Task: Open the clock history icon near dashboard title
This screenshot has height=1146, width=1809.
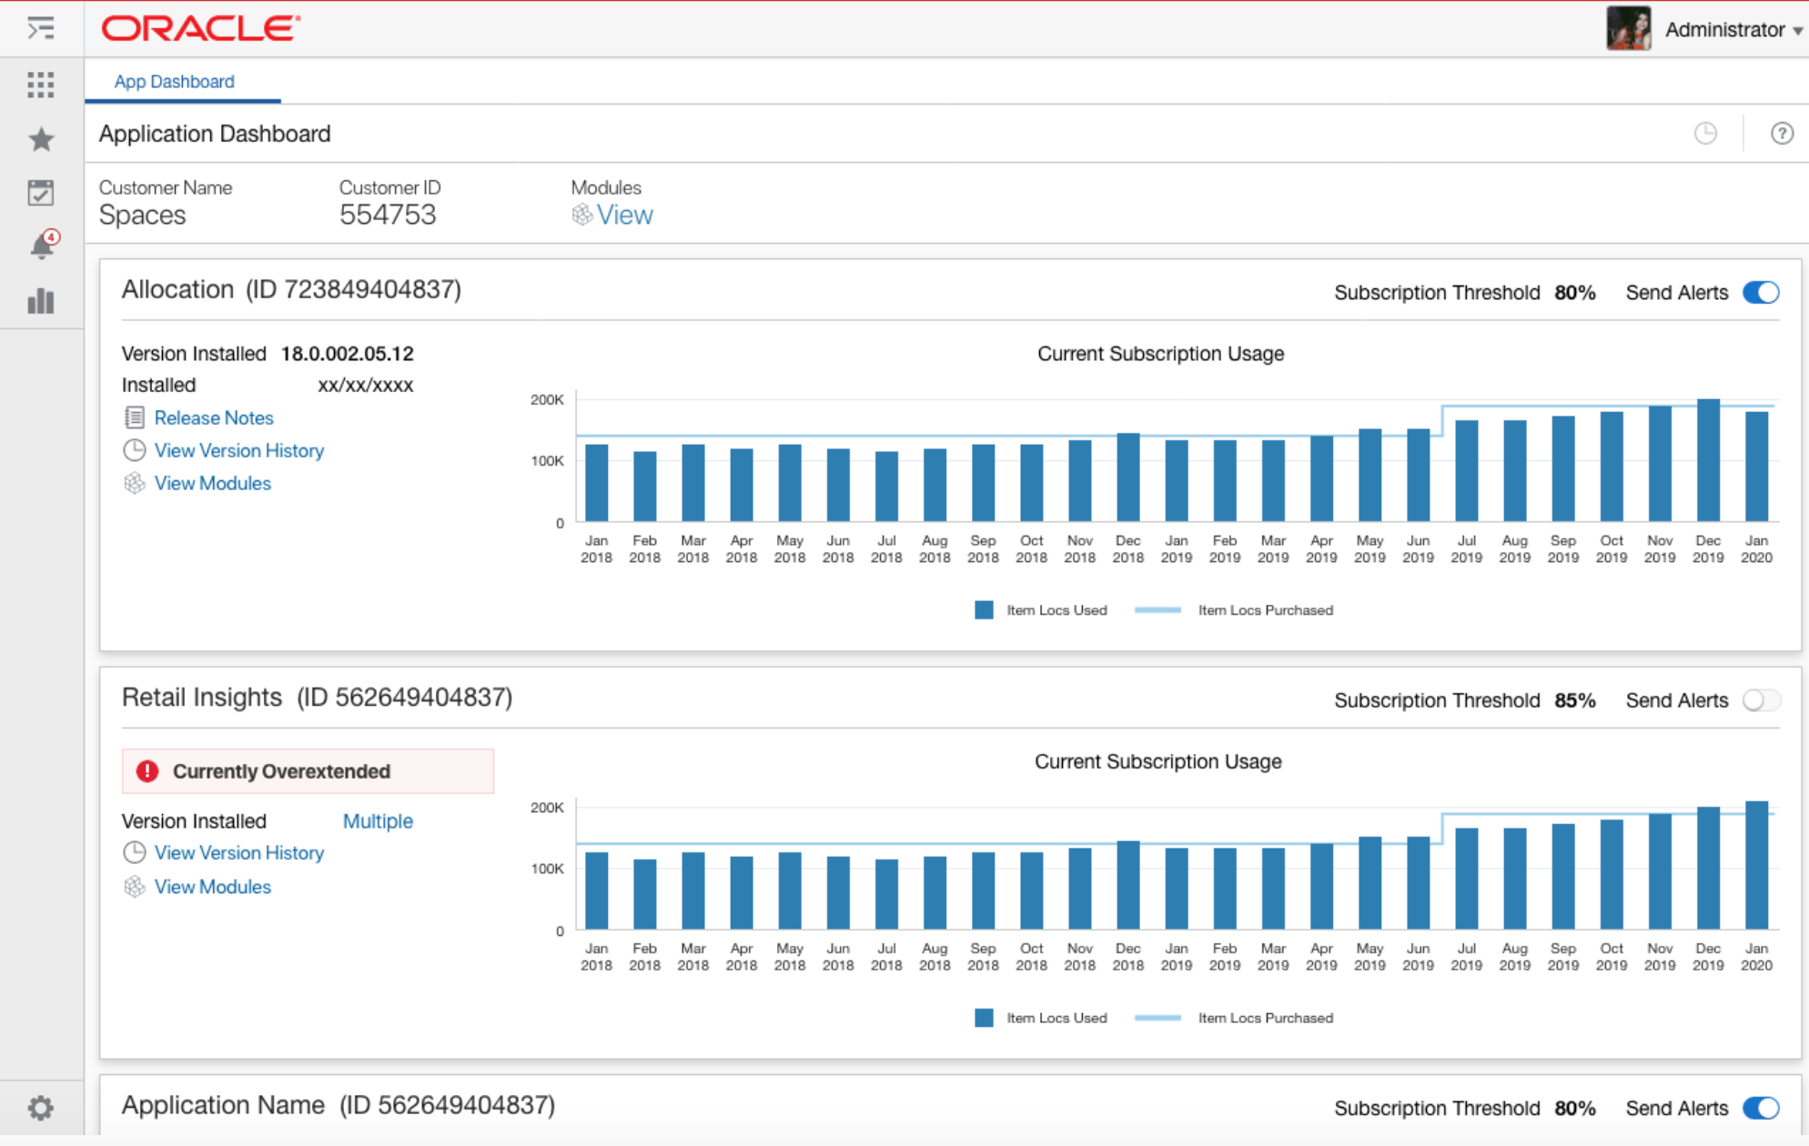Action: tap(1706, 133)
